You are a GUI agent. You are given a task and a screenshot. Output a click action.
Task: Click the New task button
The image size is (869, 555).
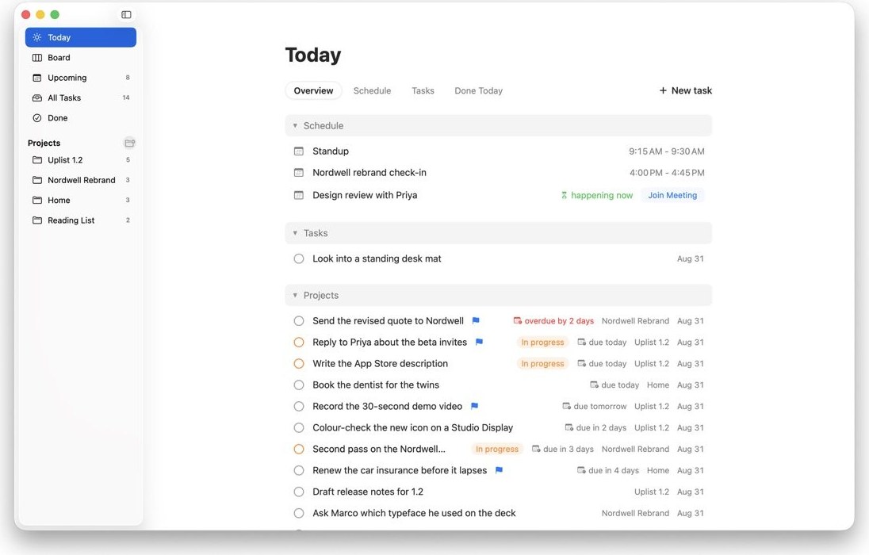[686, 90]
